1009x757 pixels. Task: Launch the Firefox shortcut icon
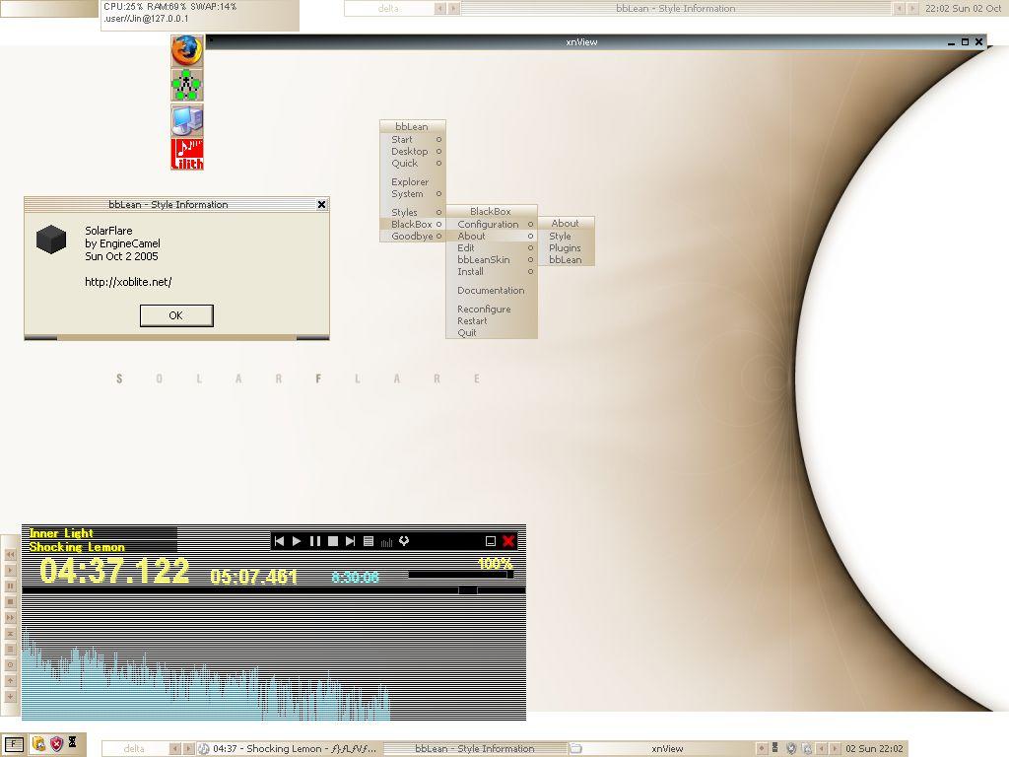pos(186,51)
